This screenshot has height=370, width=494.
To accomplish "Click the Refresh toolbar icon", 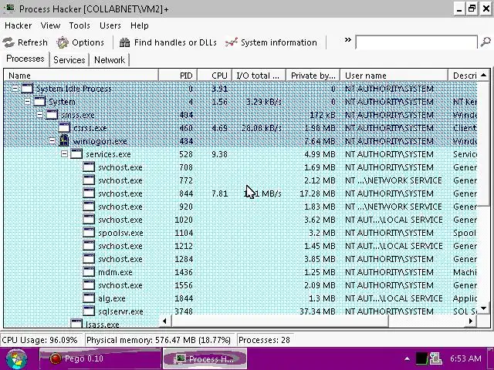I will point(8,42).
